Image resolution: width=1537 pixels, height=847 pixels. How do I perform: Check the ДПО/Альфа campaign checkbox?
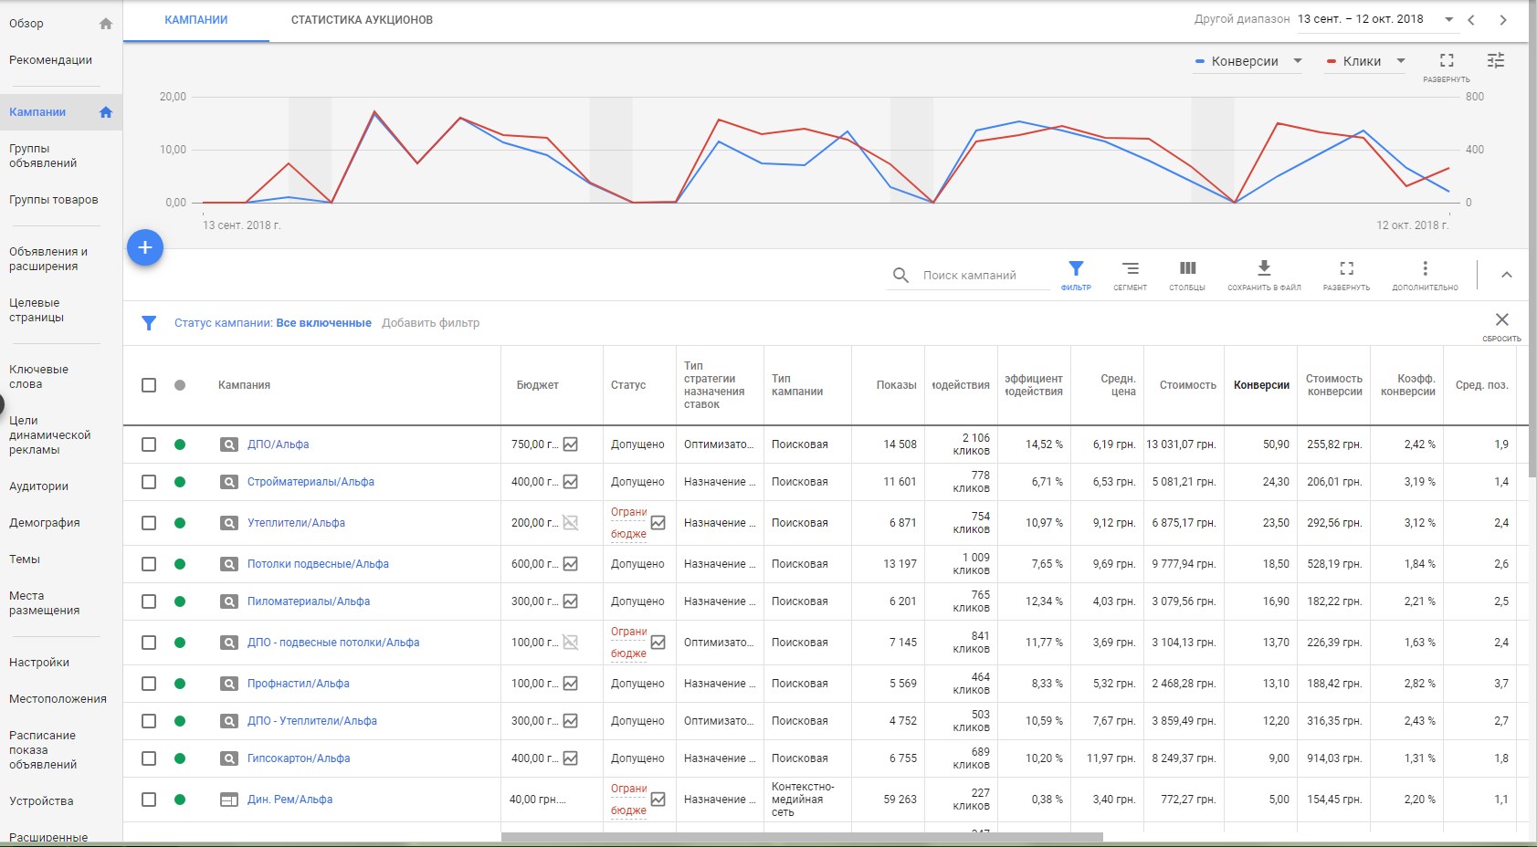pos(149,444)
